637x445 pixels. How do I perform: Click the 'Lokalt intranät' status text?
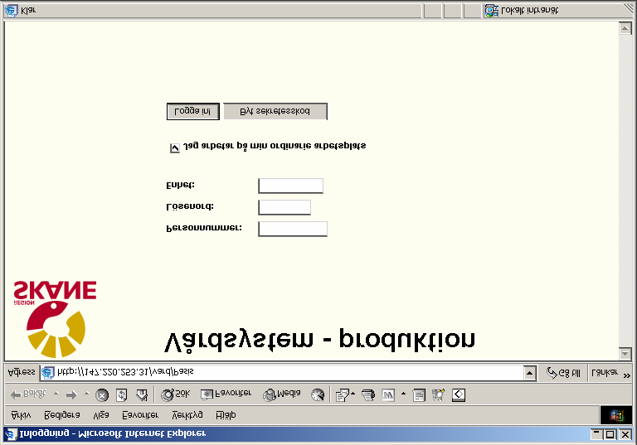(529, 11)
